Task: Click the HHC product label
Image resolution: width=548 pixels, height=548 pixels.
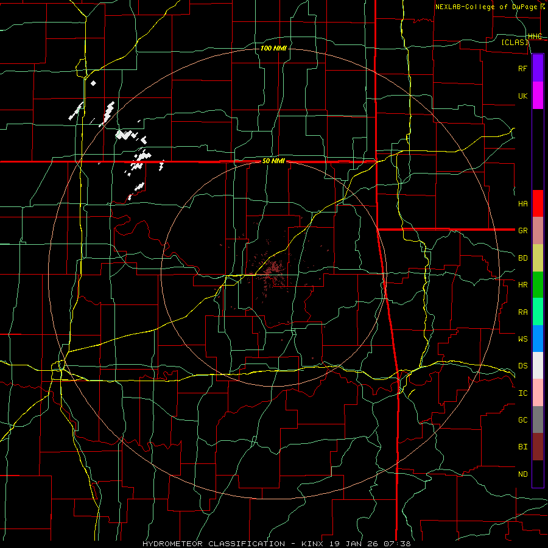Action: pyautogui.click(x=535, y=37)
